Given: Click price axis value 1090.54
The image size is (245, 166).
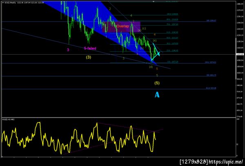Looking at the screenshot, I should (x=240, y=60).
